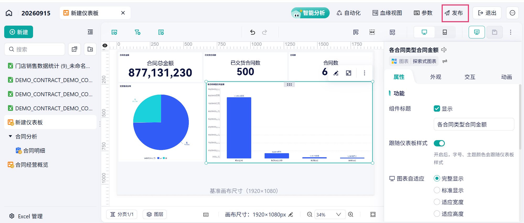Add filter component toolbar icon

(137, 32)
